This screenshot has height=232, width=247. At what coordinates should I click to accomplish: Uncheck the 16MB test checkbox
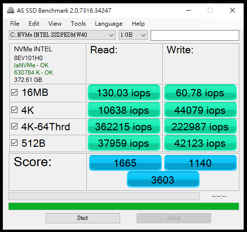point(14,93)
